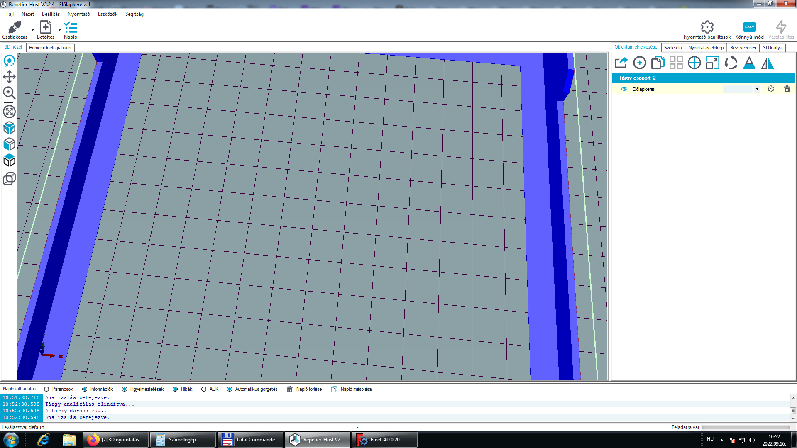Toggle the ACK log filter
797x448 pixels.
click(204, 389)
